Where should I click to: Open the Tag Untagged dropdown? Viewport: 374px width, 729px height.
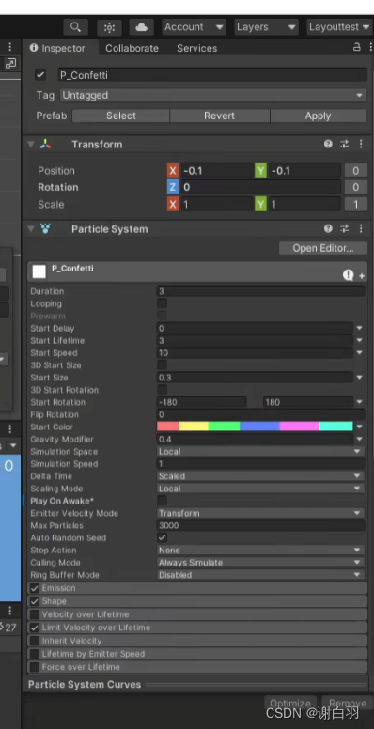pyautogui.click(x=213, y=95)
